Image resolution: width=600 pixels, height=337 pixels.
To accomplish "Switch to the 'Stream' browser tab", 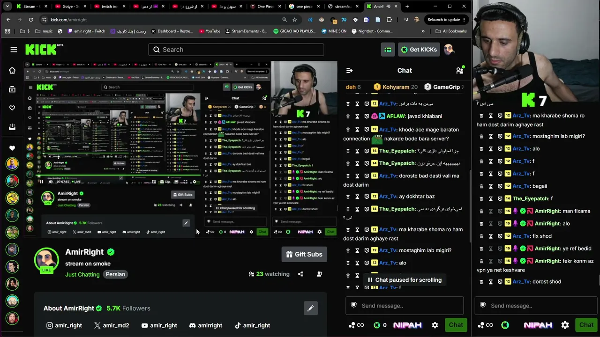I will point(30,7).
